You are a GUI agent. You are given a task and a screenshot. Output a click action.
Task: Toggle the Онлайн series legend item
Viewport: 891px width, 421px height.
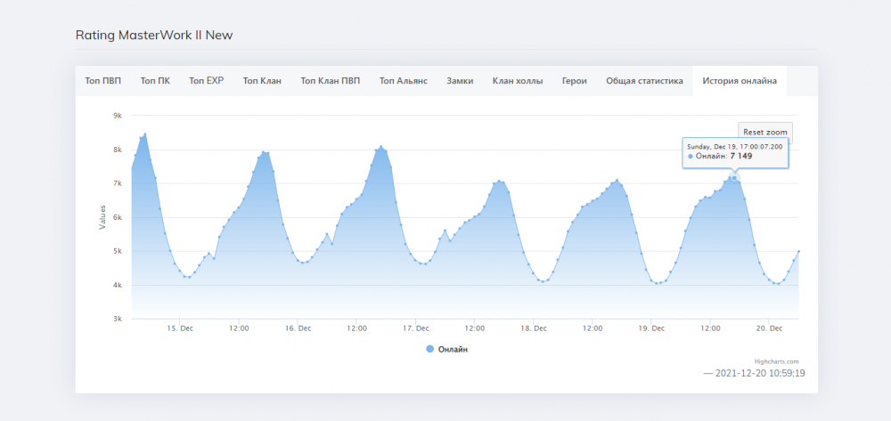pos(453,350)
